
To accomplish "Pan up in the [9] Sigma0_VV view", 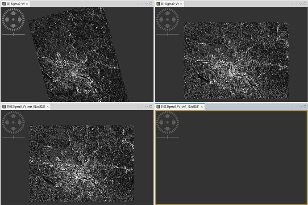I will 13,13.
